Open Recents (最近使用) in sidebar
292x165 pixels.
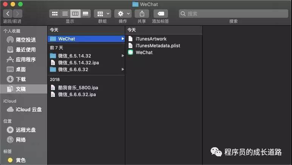pyautogui.click(x=24, y=50)
